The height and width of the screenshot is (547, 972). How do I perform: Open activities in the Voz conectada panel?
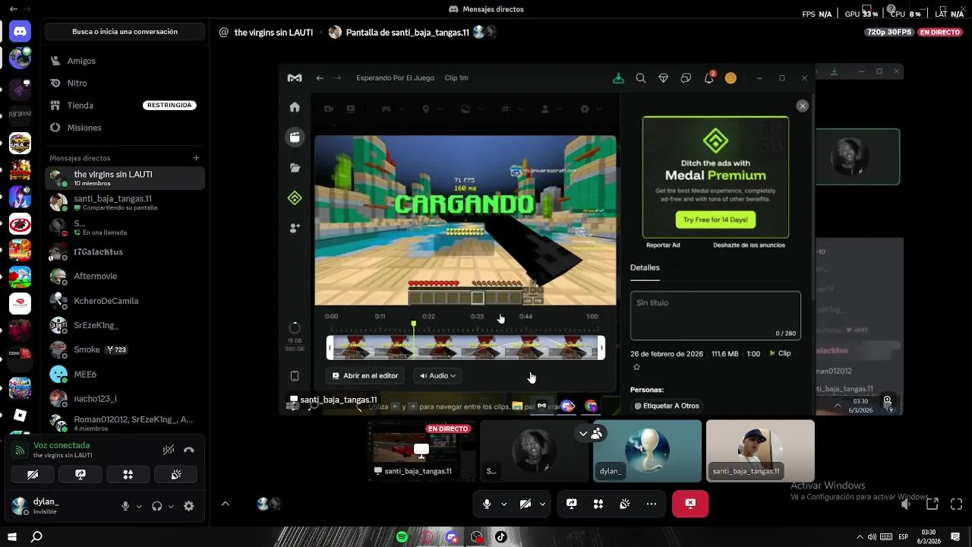pyautogui.click(x=128, y=474)
